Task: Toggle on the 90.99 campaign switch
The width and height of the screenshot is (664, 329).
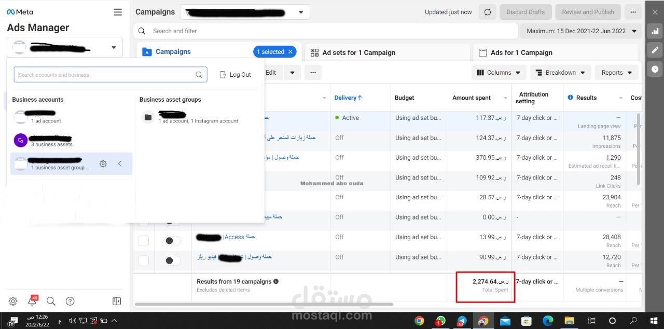Action: (173, 261)
